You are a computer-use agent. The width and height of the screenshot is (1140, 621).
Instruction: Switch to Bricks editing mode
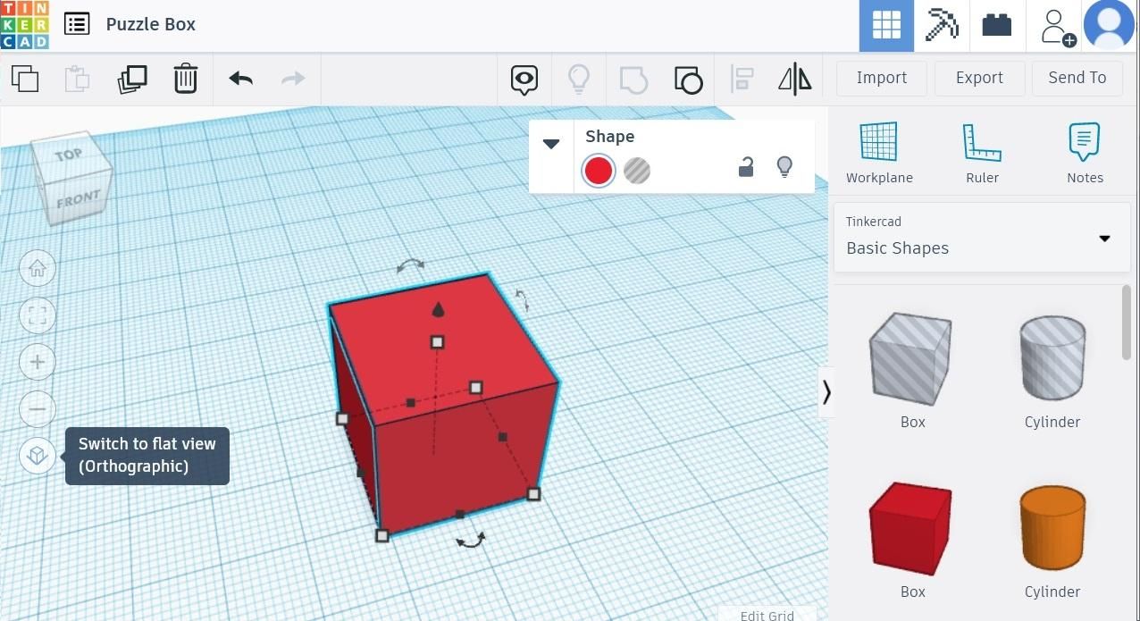tap(995, 26)
